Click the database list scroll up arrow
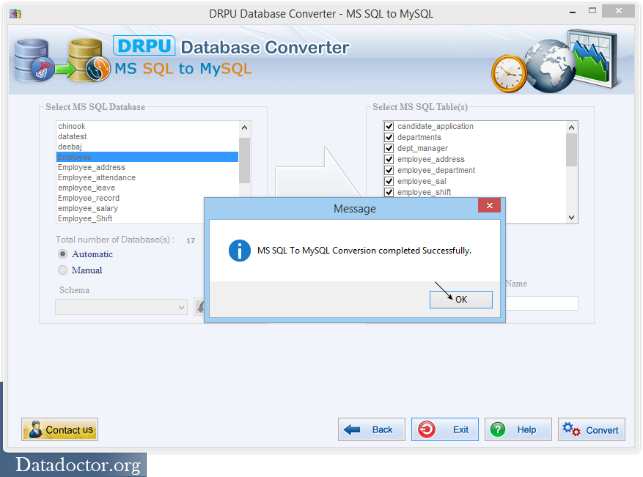Image resolution: width=643 pixels, height=477 pixels. (x=244, y=127)
